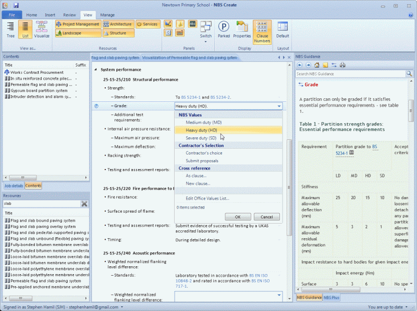Click the OK button in the dropdown
The height and width of the screenshot is (311, 417).
pos(238,217)
